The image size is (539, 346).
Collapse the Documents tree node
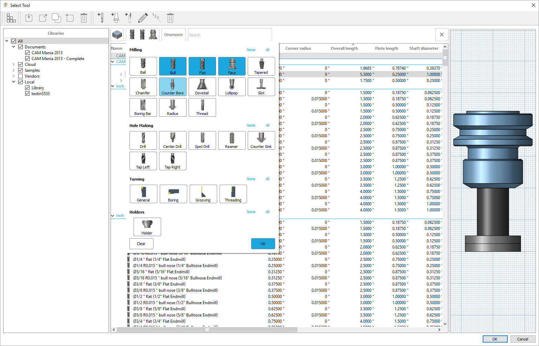13,47
